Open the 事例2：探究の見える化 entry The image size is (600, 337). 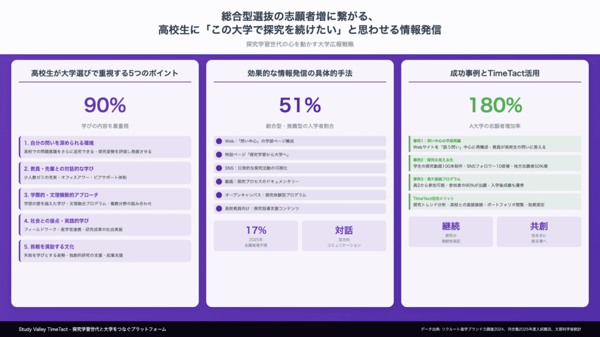(x=495, y=163)
